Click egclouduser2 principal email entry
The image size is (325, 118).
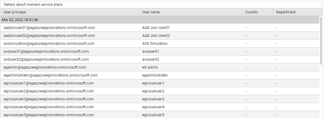(49, 91)
